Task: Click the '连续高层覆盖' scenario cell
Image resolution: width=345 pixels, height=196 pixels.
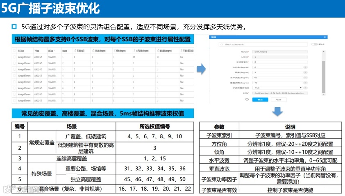Action: 72,159
